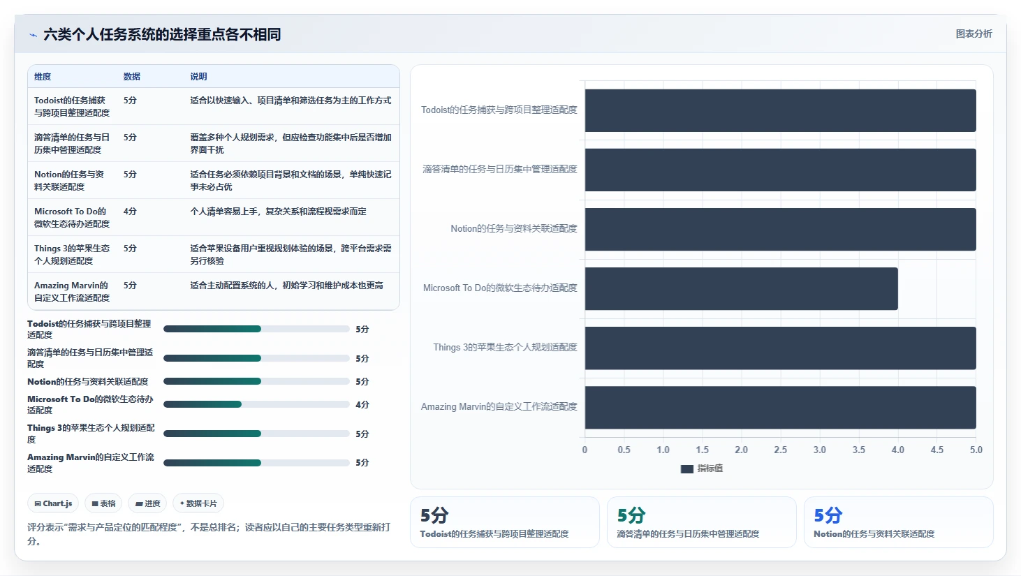
Task: Select table cell 滴答清单的任务与日历集中管理适配度
Action: click(72, 143)
